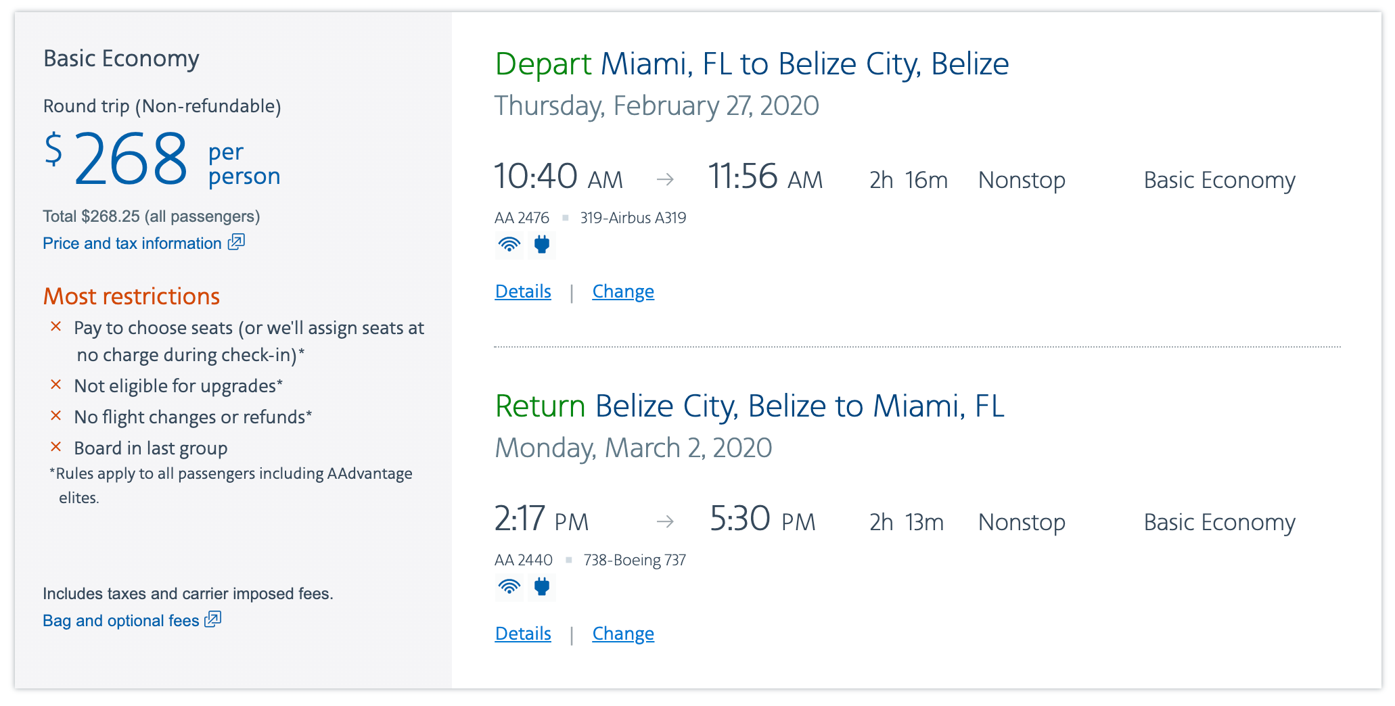Open the Price and tax information link

(x=132, y=243)
